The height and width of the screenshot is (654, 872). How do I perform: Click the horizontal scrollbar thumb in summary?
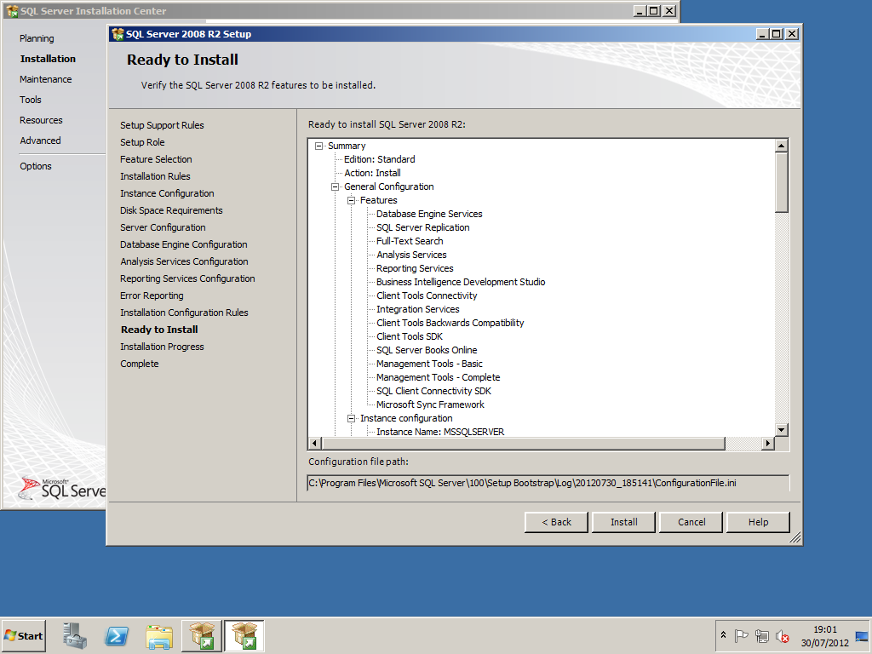pyautogui.click(x=523, y=443)
